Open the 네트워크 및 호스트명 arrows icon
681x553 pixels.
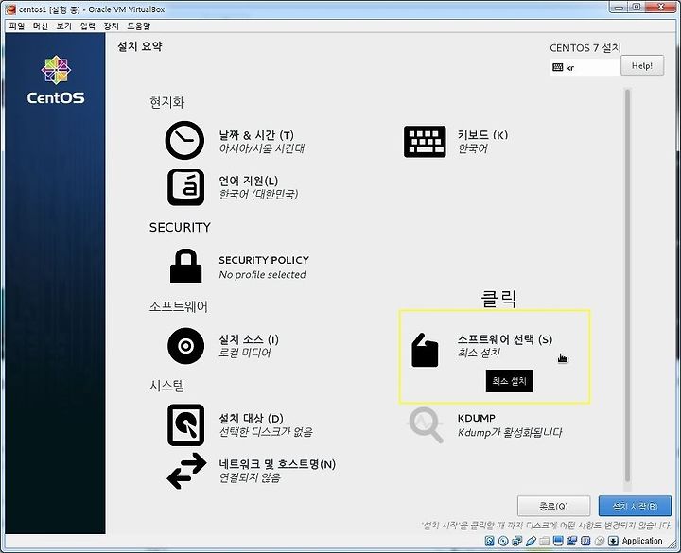click(x=186, y=471)
